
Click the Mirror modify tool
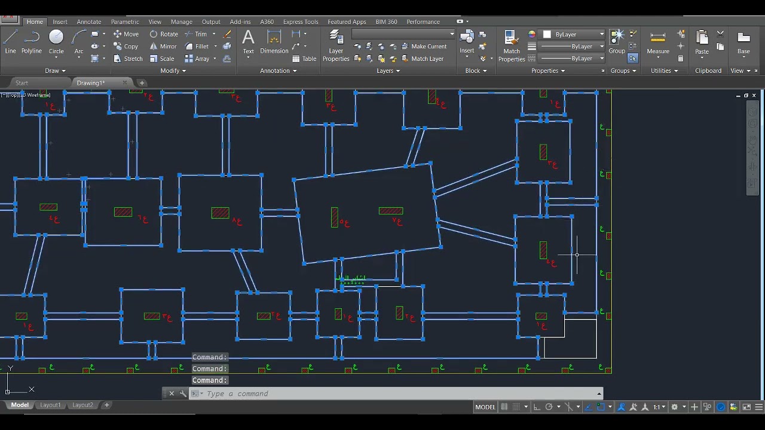pyautogui.click(x=163, y=47)
